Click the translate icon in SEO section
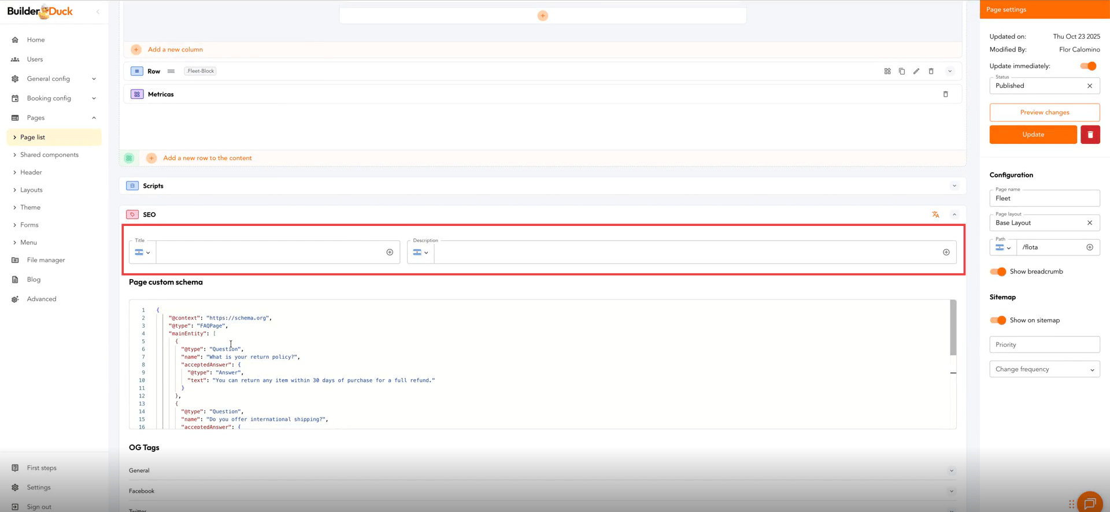This screenshot has width=1110, height=512. (x=935, y=214)
